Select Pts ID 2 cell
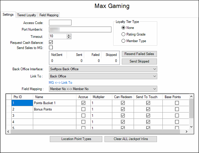The image size is (199, 153). pos(22,109)
